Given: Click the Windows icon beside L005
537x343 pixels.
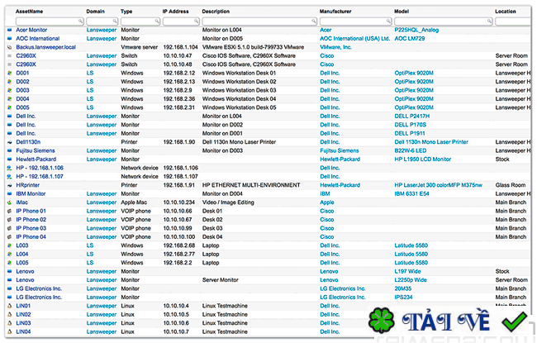Looking at the screenshot, I should coord(10,263).
